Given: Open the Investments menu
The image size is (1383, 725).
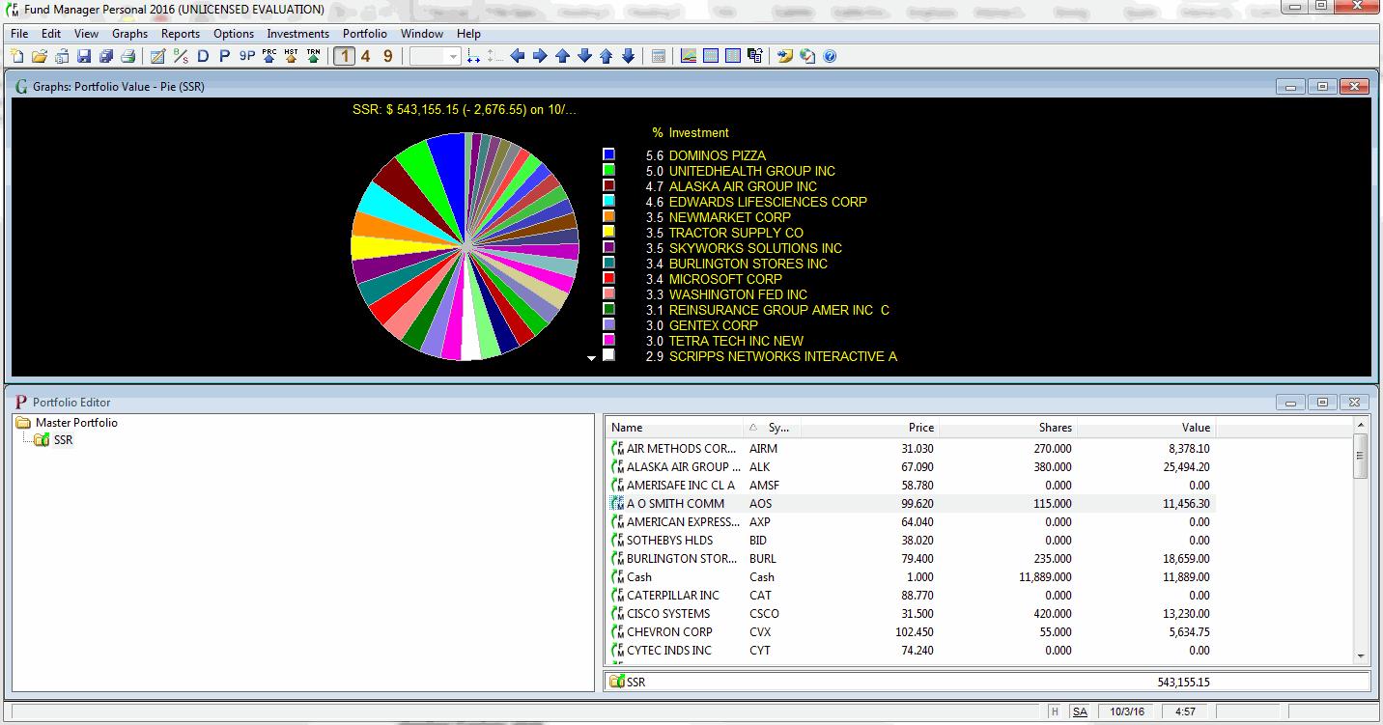Looking at the screenshot, I should (x=298, y=34).
